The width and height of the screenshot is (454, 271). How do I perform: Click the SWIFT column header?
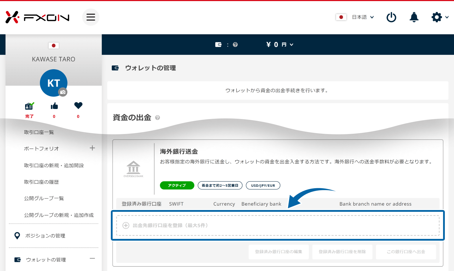point(176,204)
